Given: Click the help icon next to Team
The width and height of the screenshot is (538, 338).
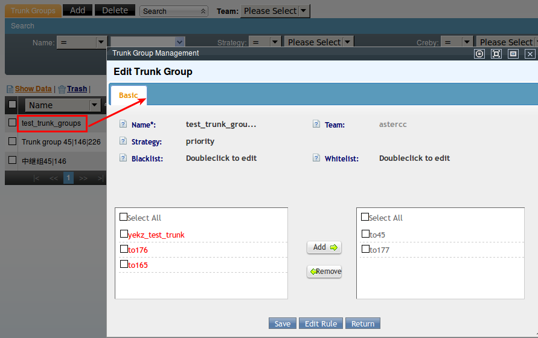Looking at the screenshot, I should coord(316,125).
